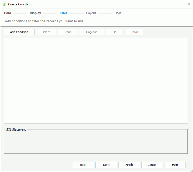Click the Down button
The image size is (193, 172).
coord(134,32)
